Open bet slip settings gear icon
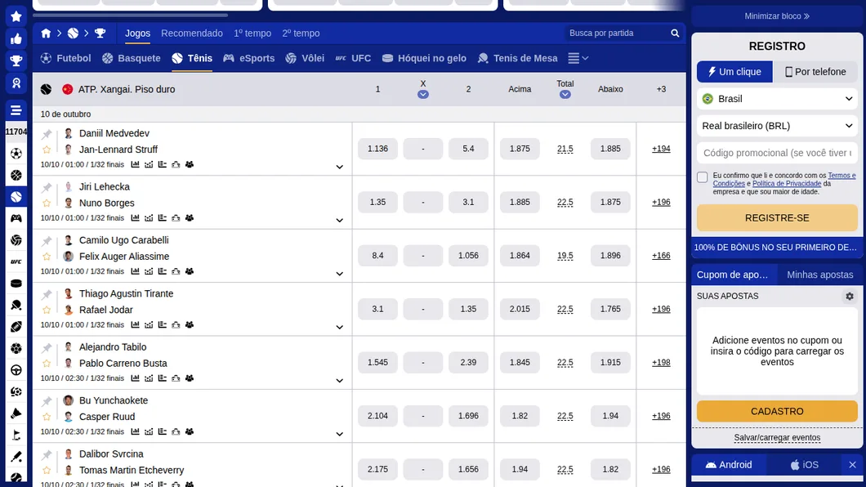866x487 pixels. (850, 296)
